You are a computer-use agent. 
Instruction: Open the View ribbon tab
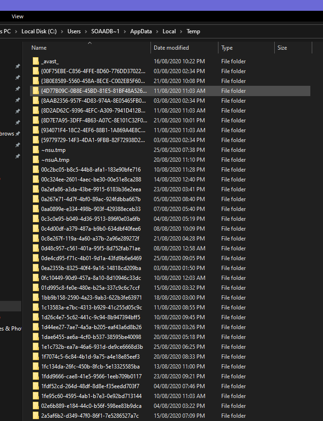click(x=17, y=16)
